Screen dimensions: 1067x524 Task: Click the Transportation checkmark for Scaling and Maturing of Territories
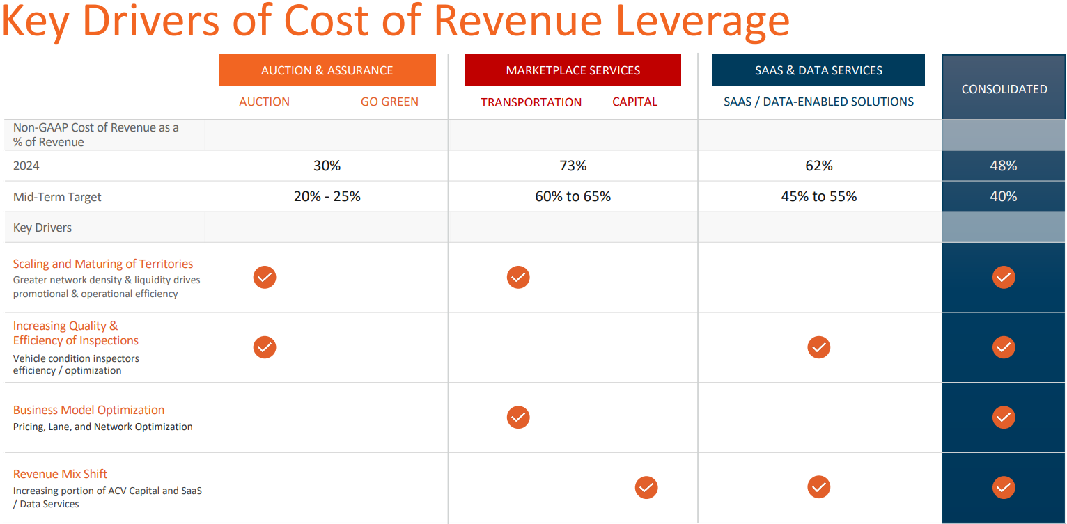tap(518, 277)
